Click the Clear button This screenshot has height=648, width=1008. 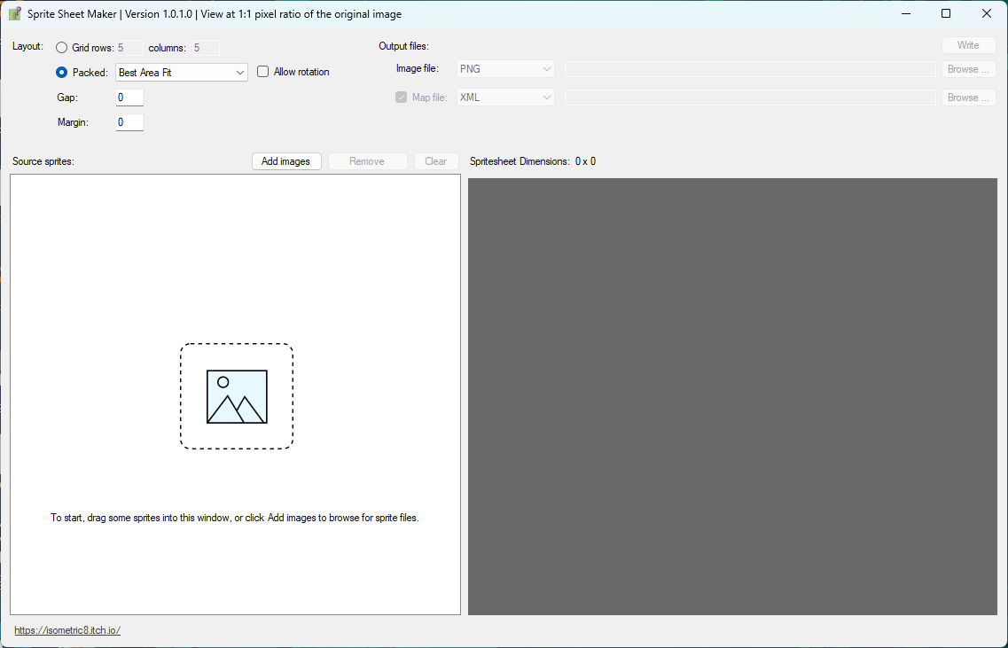[x=436, y=161]
